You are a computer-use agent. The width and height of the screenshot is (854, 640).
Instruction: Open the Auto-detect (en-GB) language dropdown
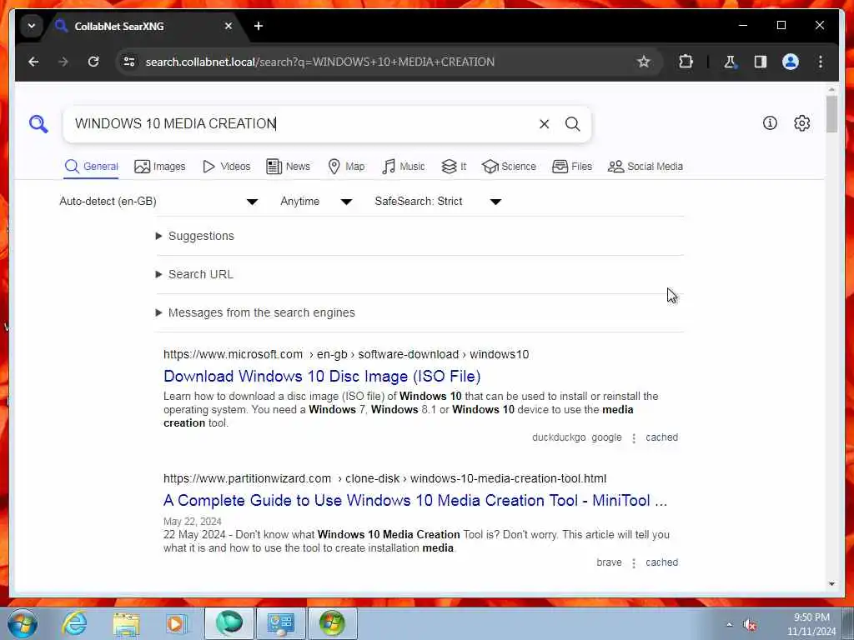[x=158, y=202]
